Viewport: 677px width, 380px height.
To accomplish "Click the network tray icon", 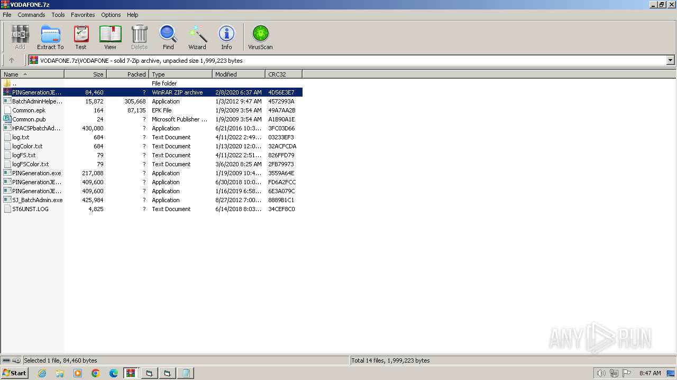I will pyautogui.click(x=614, y=373).
